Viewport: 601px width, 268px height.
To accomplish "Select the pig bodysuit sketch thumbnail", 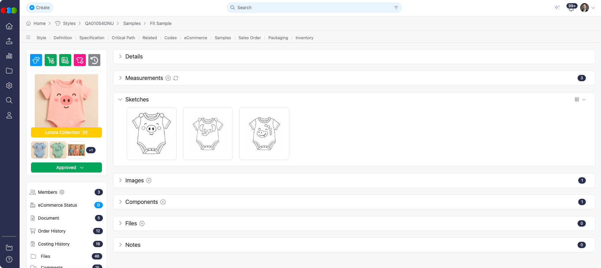I will click(x=152, y=133).
